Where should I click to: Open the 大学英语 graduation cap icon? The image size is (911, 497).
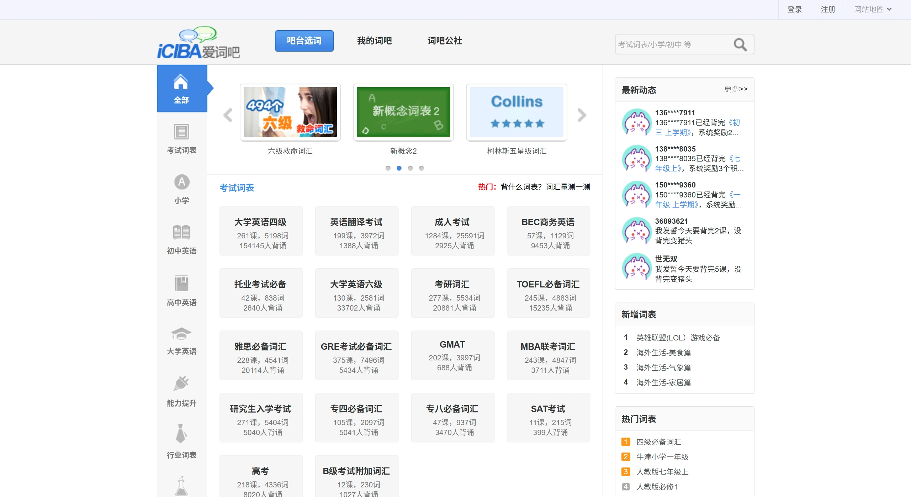coord(181,334)
